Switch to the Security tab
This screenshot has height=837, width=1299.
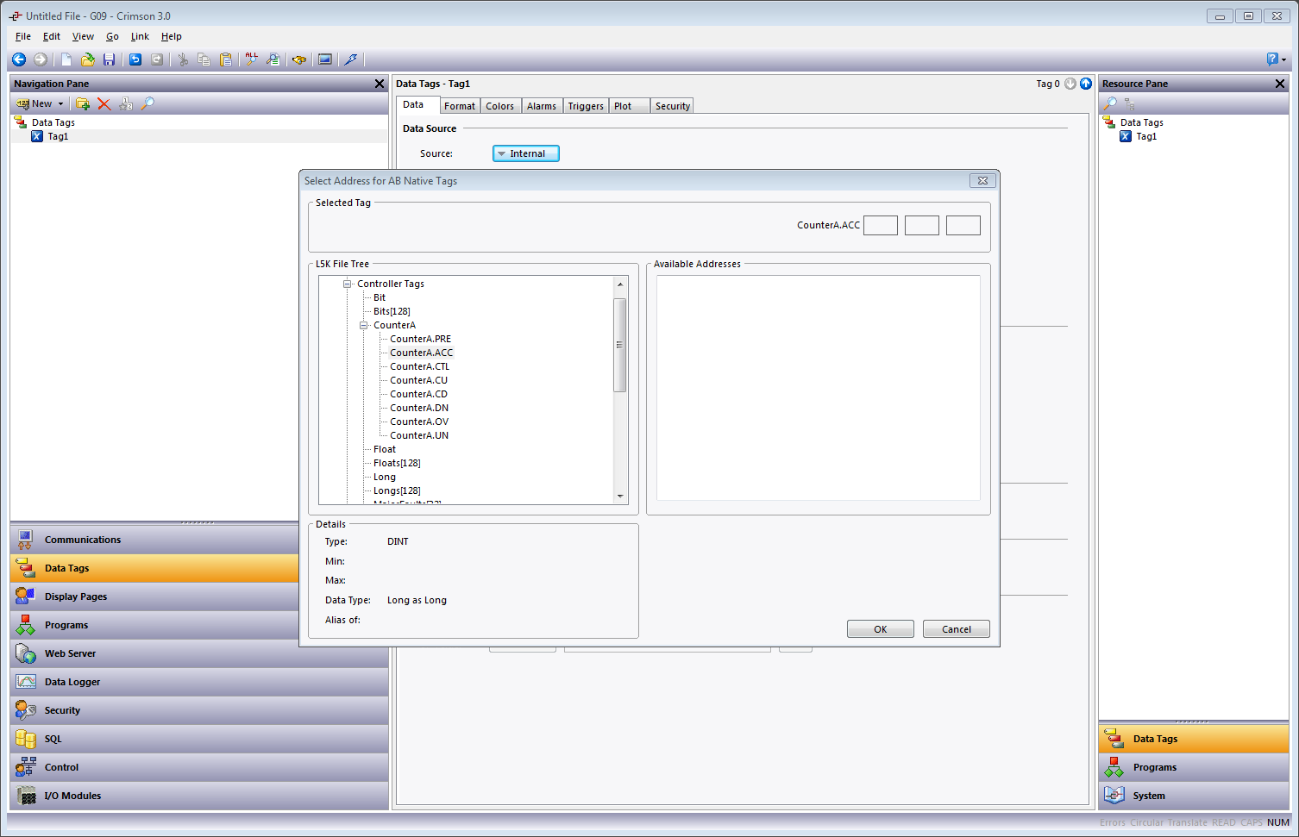tap(673, 106)
